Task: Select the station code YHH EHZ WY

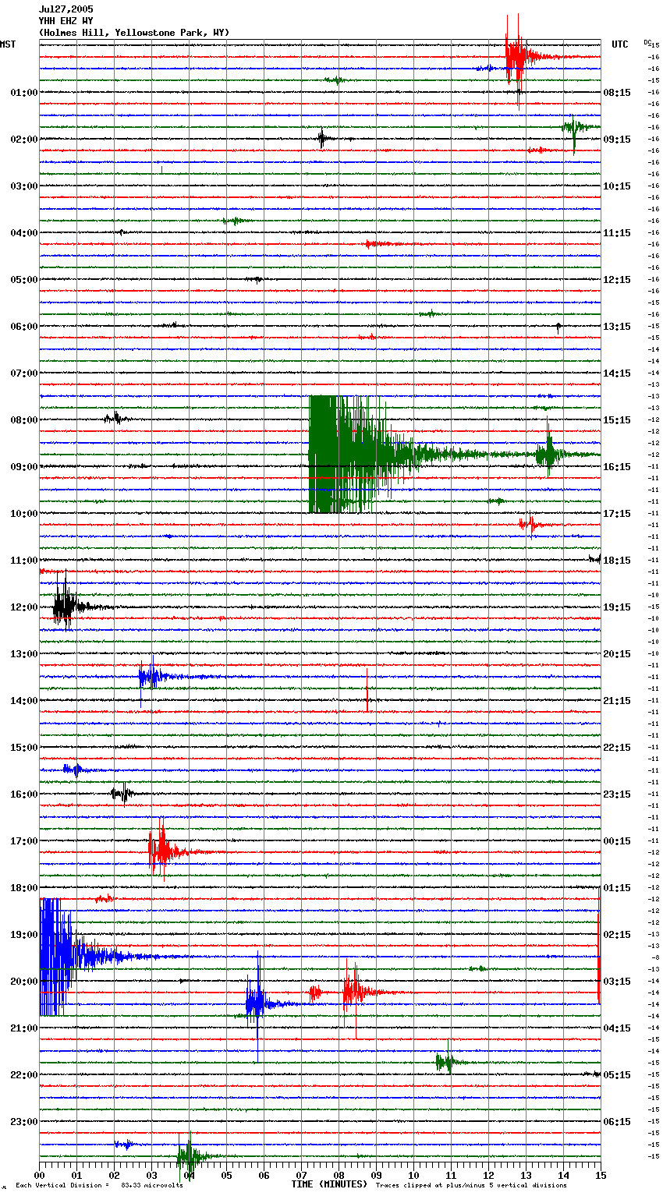Action: [x=66, y=21]
